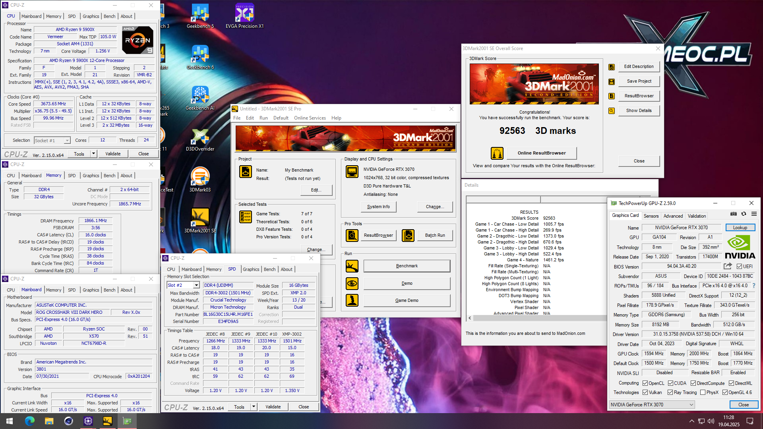Click BL16G30C15U4R.M16FE1 part number field
The image size is (763, 429).
point(228,314)
